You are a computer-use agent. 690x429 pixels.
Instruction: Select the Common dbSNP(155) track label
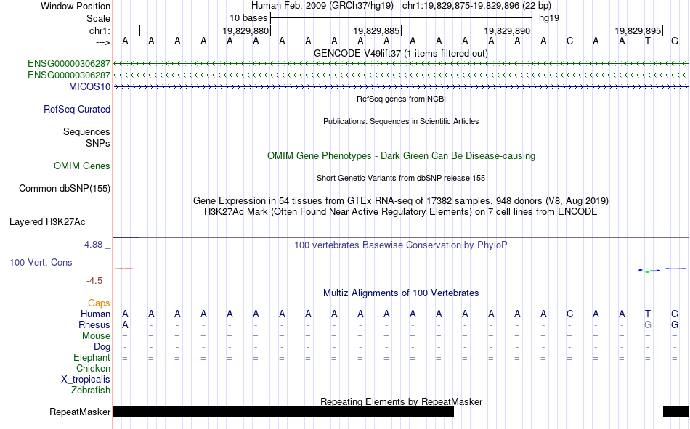coord(64,188)
